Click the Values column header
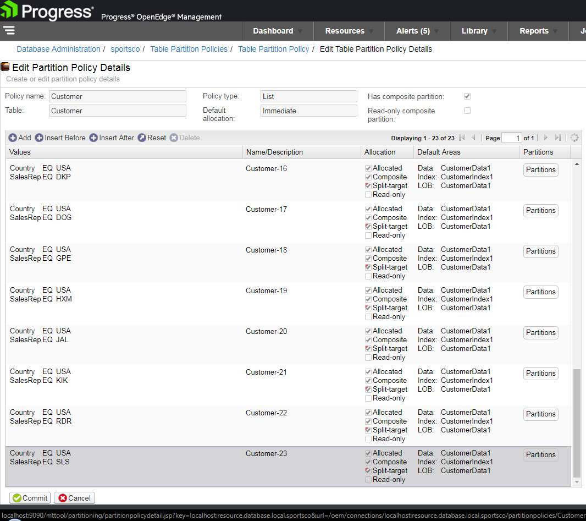Image resolution: width=586 pixels, height=521 pixels. (x=124, y=152)
